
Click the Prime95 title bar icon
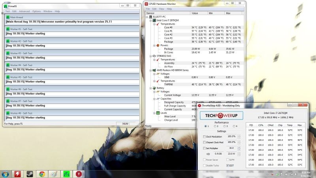[x=6, y=6]
